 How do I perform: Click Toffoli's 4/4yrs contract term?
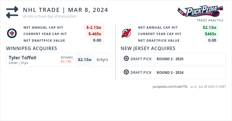tap(102, 60)
